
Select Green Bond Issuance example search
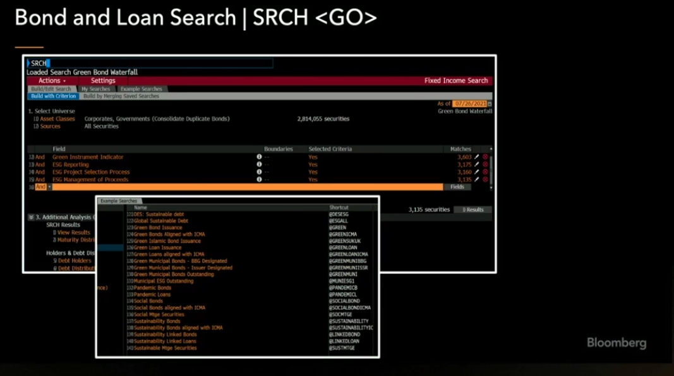tap(158, 228)
